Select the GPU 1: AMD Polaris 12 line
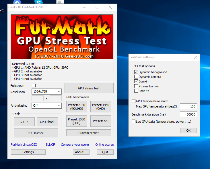The height and width of the screenshot is (169, 210). coord(40,68)
